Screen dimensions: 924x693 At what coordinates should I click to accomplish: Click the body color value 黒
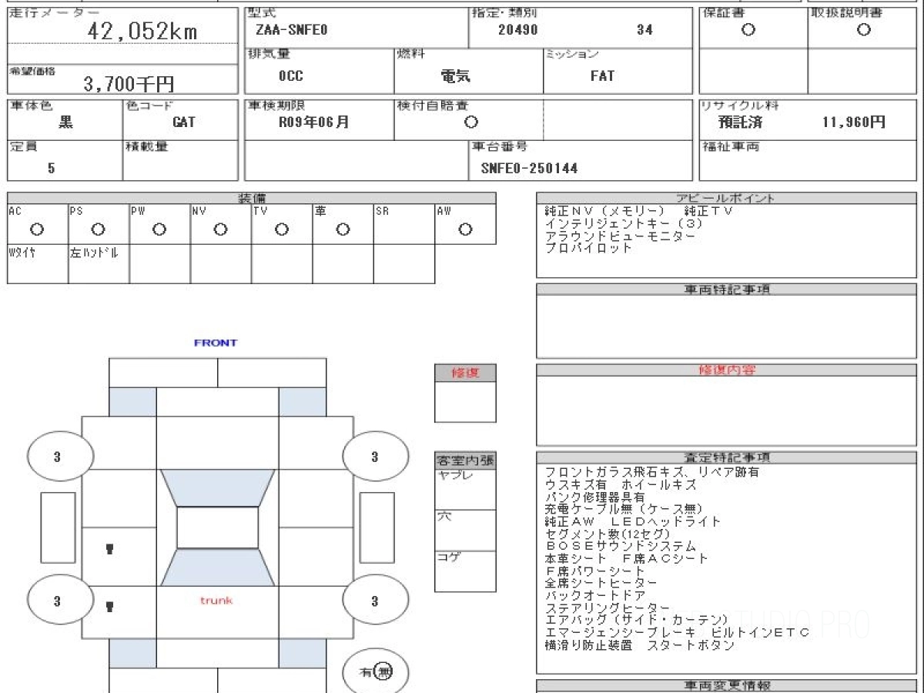click(66, 122)
